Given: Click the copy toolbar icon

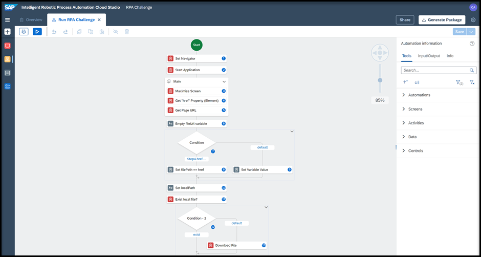Looking at the screenshot, I should (x=79, y=32).
